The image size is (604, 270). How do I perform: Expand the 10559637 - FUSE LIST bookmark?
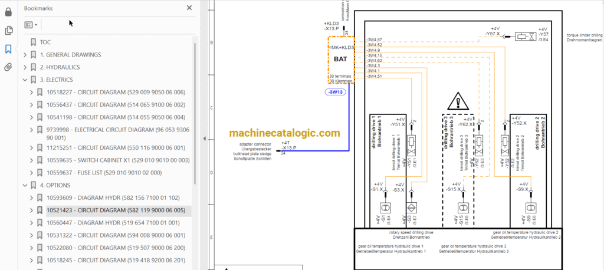(x=32, y=173)
